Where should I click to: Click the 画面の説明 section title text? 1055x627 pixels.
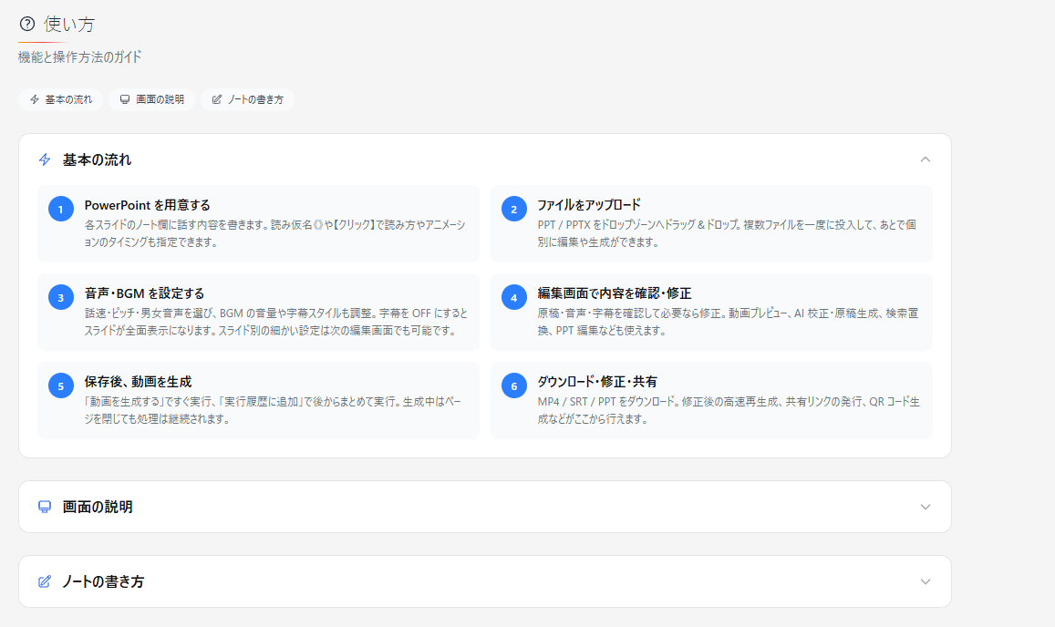pyautogui.click(x=97, y=507)
